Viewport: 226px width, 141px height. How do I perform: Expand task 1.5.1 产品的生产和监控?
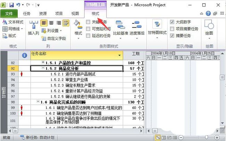pyautogui.click(x=43, y=62)
